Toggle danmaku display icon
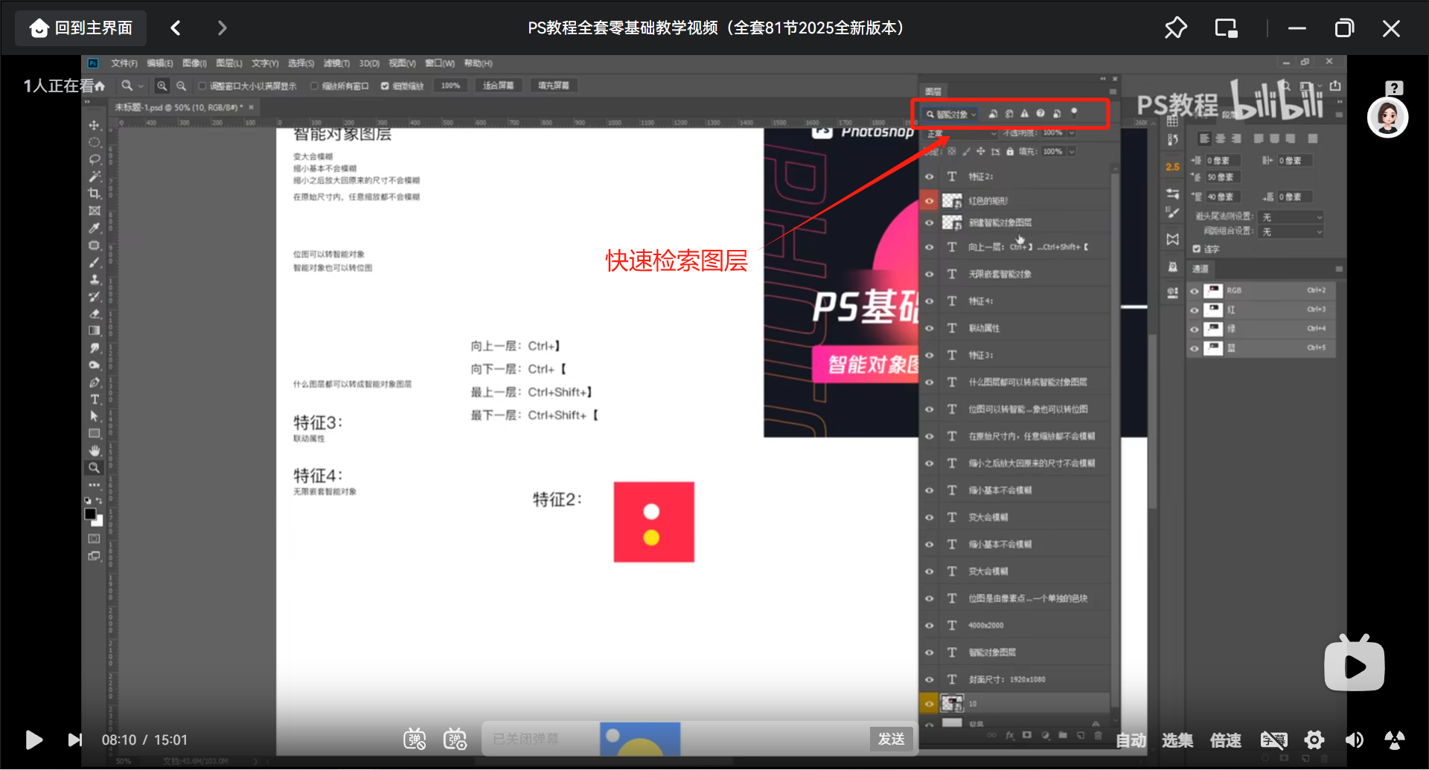1429x770 pixels. point(415,739)
